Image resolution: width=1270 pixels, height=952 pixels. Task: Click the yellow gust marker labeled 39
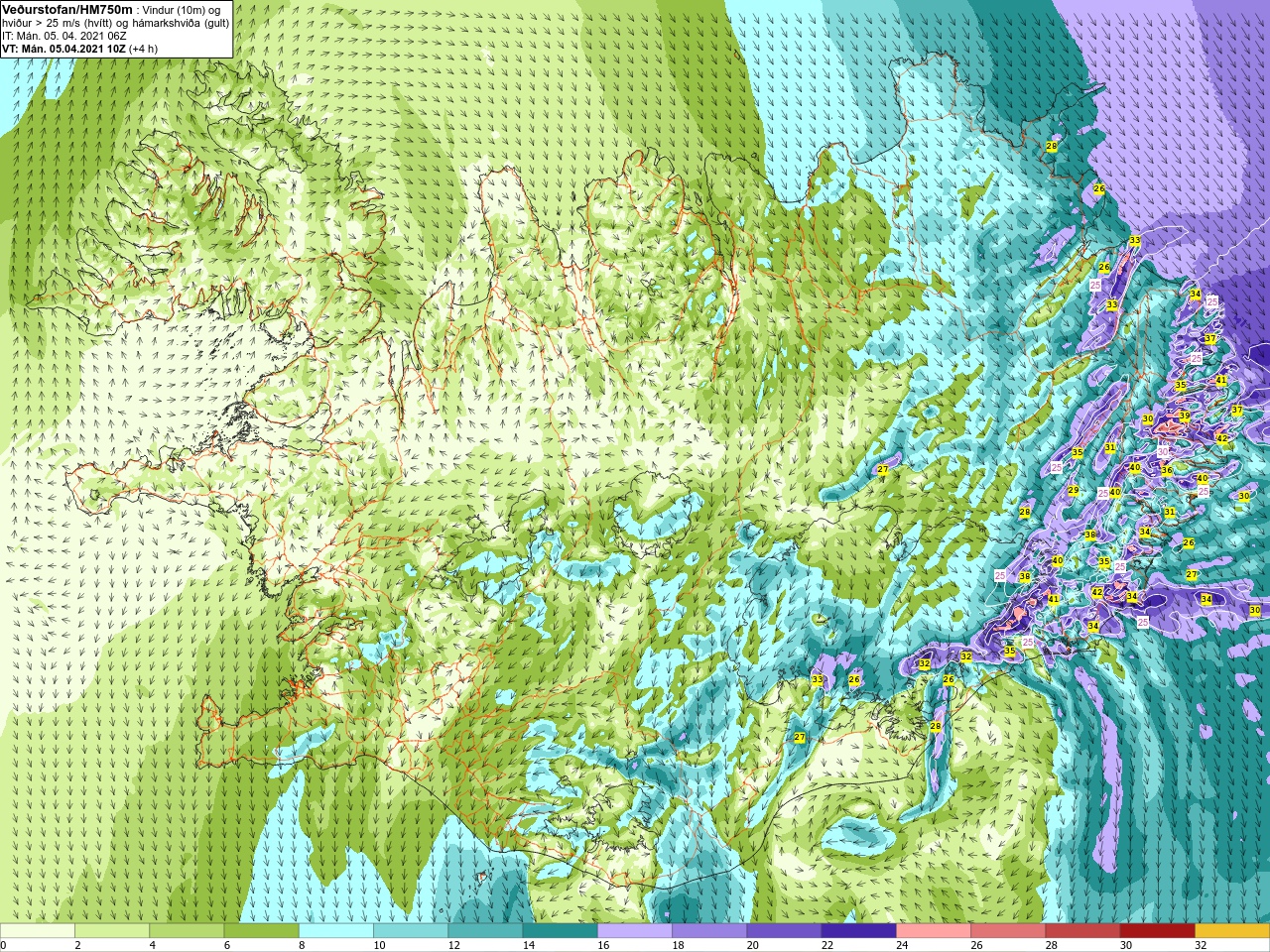1184,416
